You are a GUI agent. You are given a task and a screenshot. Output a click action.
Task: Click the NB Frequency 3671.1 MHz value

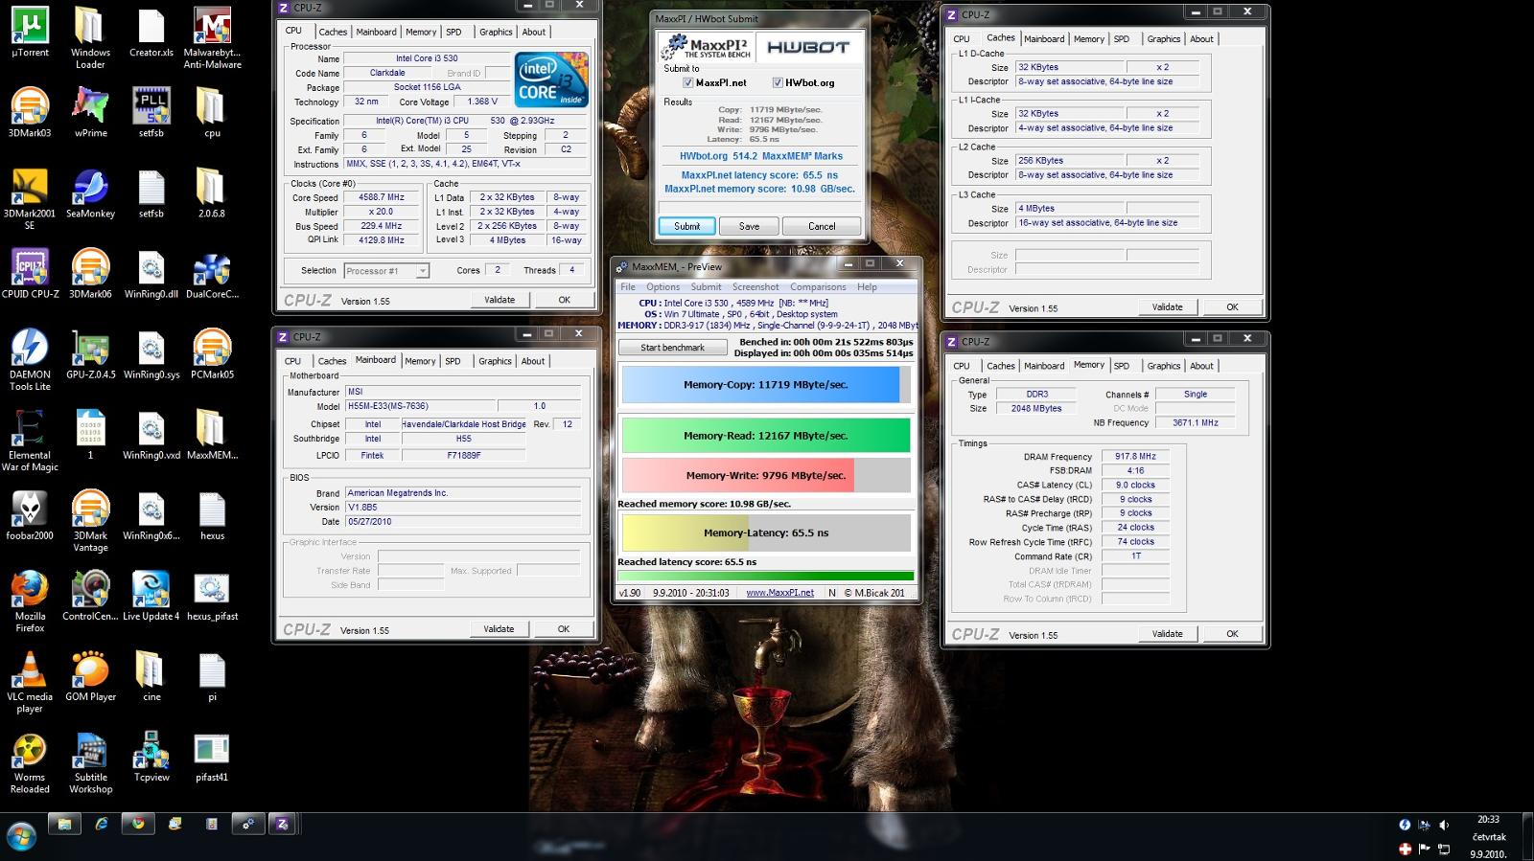tap(1195, 422)
